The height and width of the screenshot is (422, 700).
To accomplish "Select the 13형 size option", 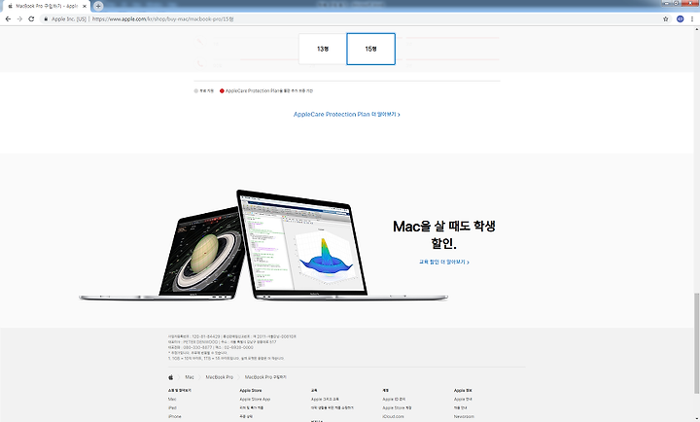I will [323, 49].
